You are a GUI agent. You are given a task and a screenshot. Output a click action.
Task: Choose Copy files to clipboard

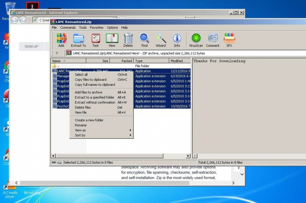click(102, 80)
